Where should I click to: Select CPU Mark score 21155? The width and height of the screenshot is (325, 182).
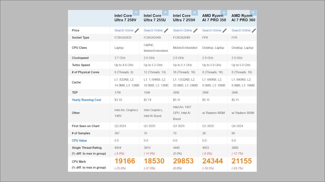242,161
